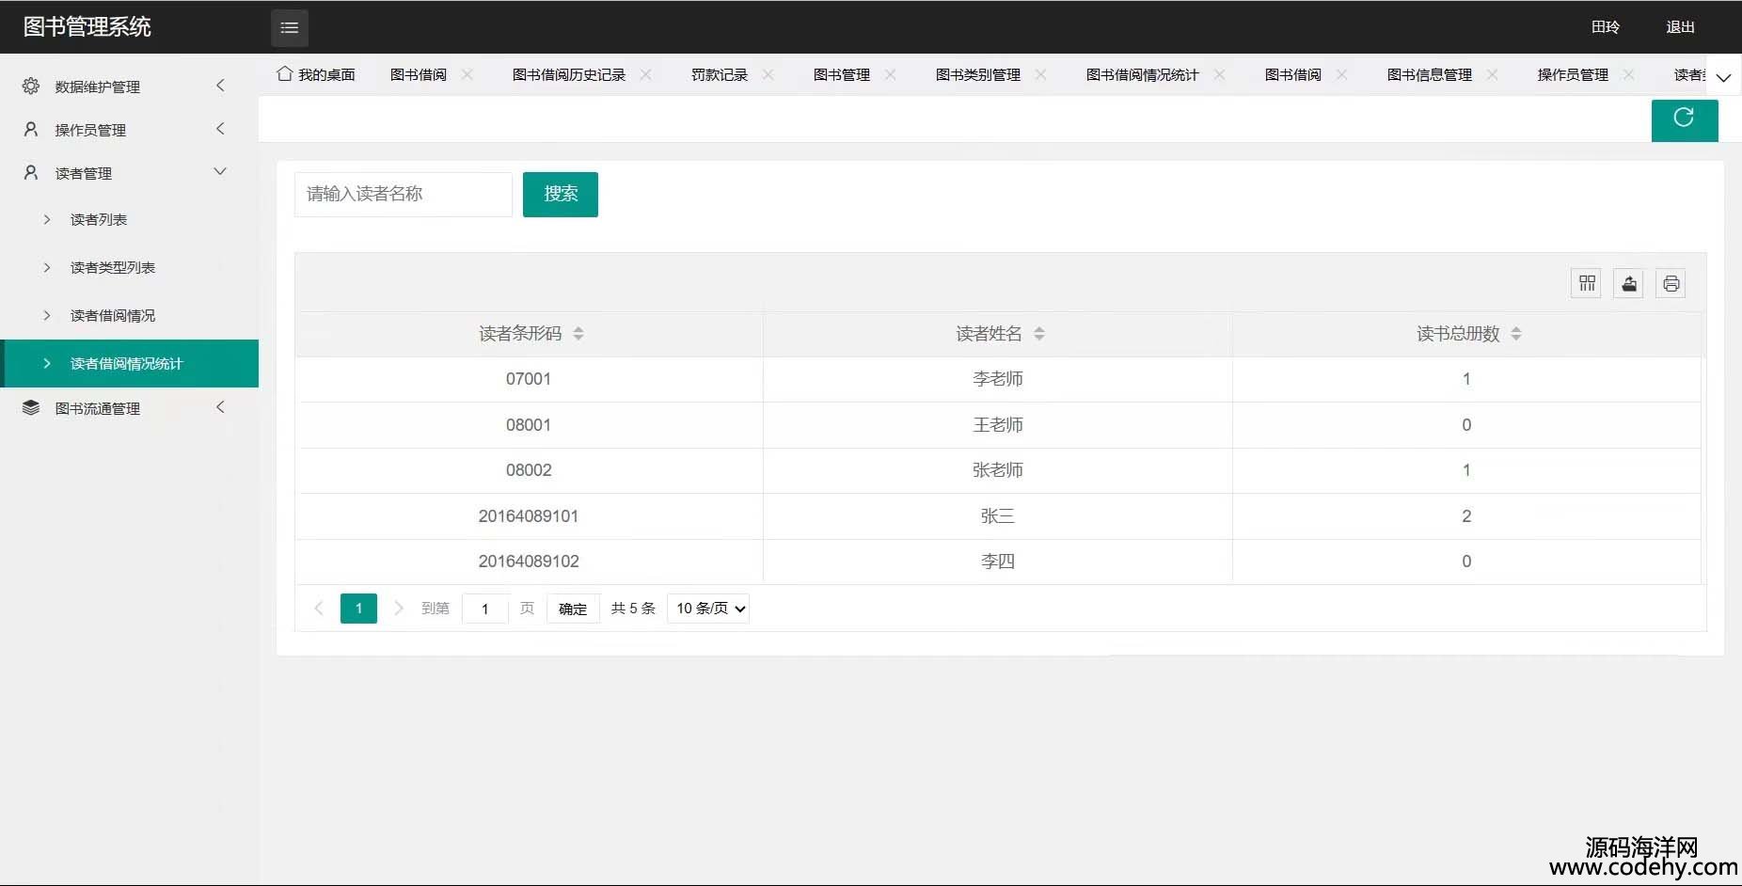Screen dimensions: 1742x886
Task: Click the 确定 page jump button
Action: (x=573, y=609)
